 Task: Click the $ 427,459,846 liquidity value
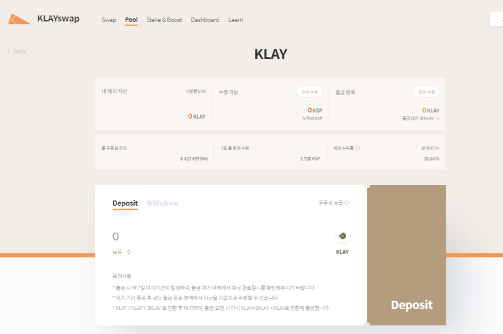[x=194, y=159]
